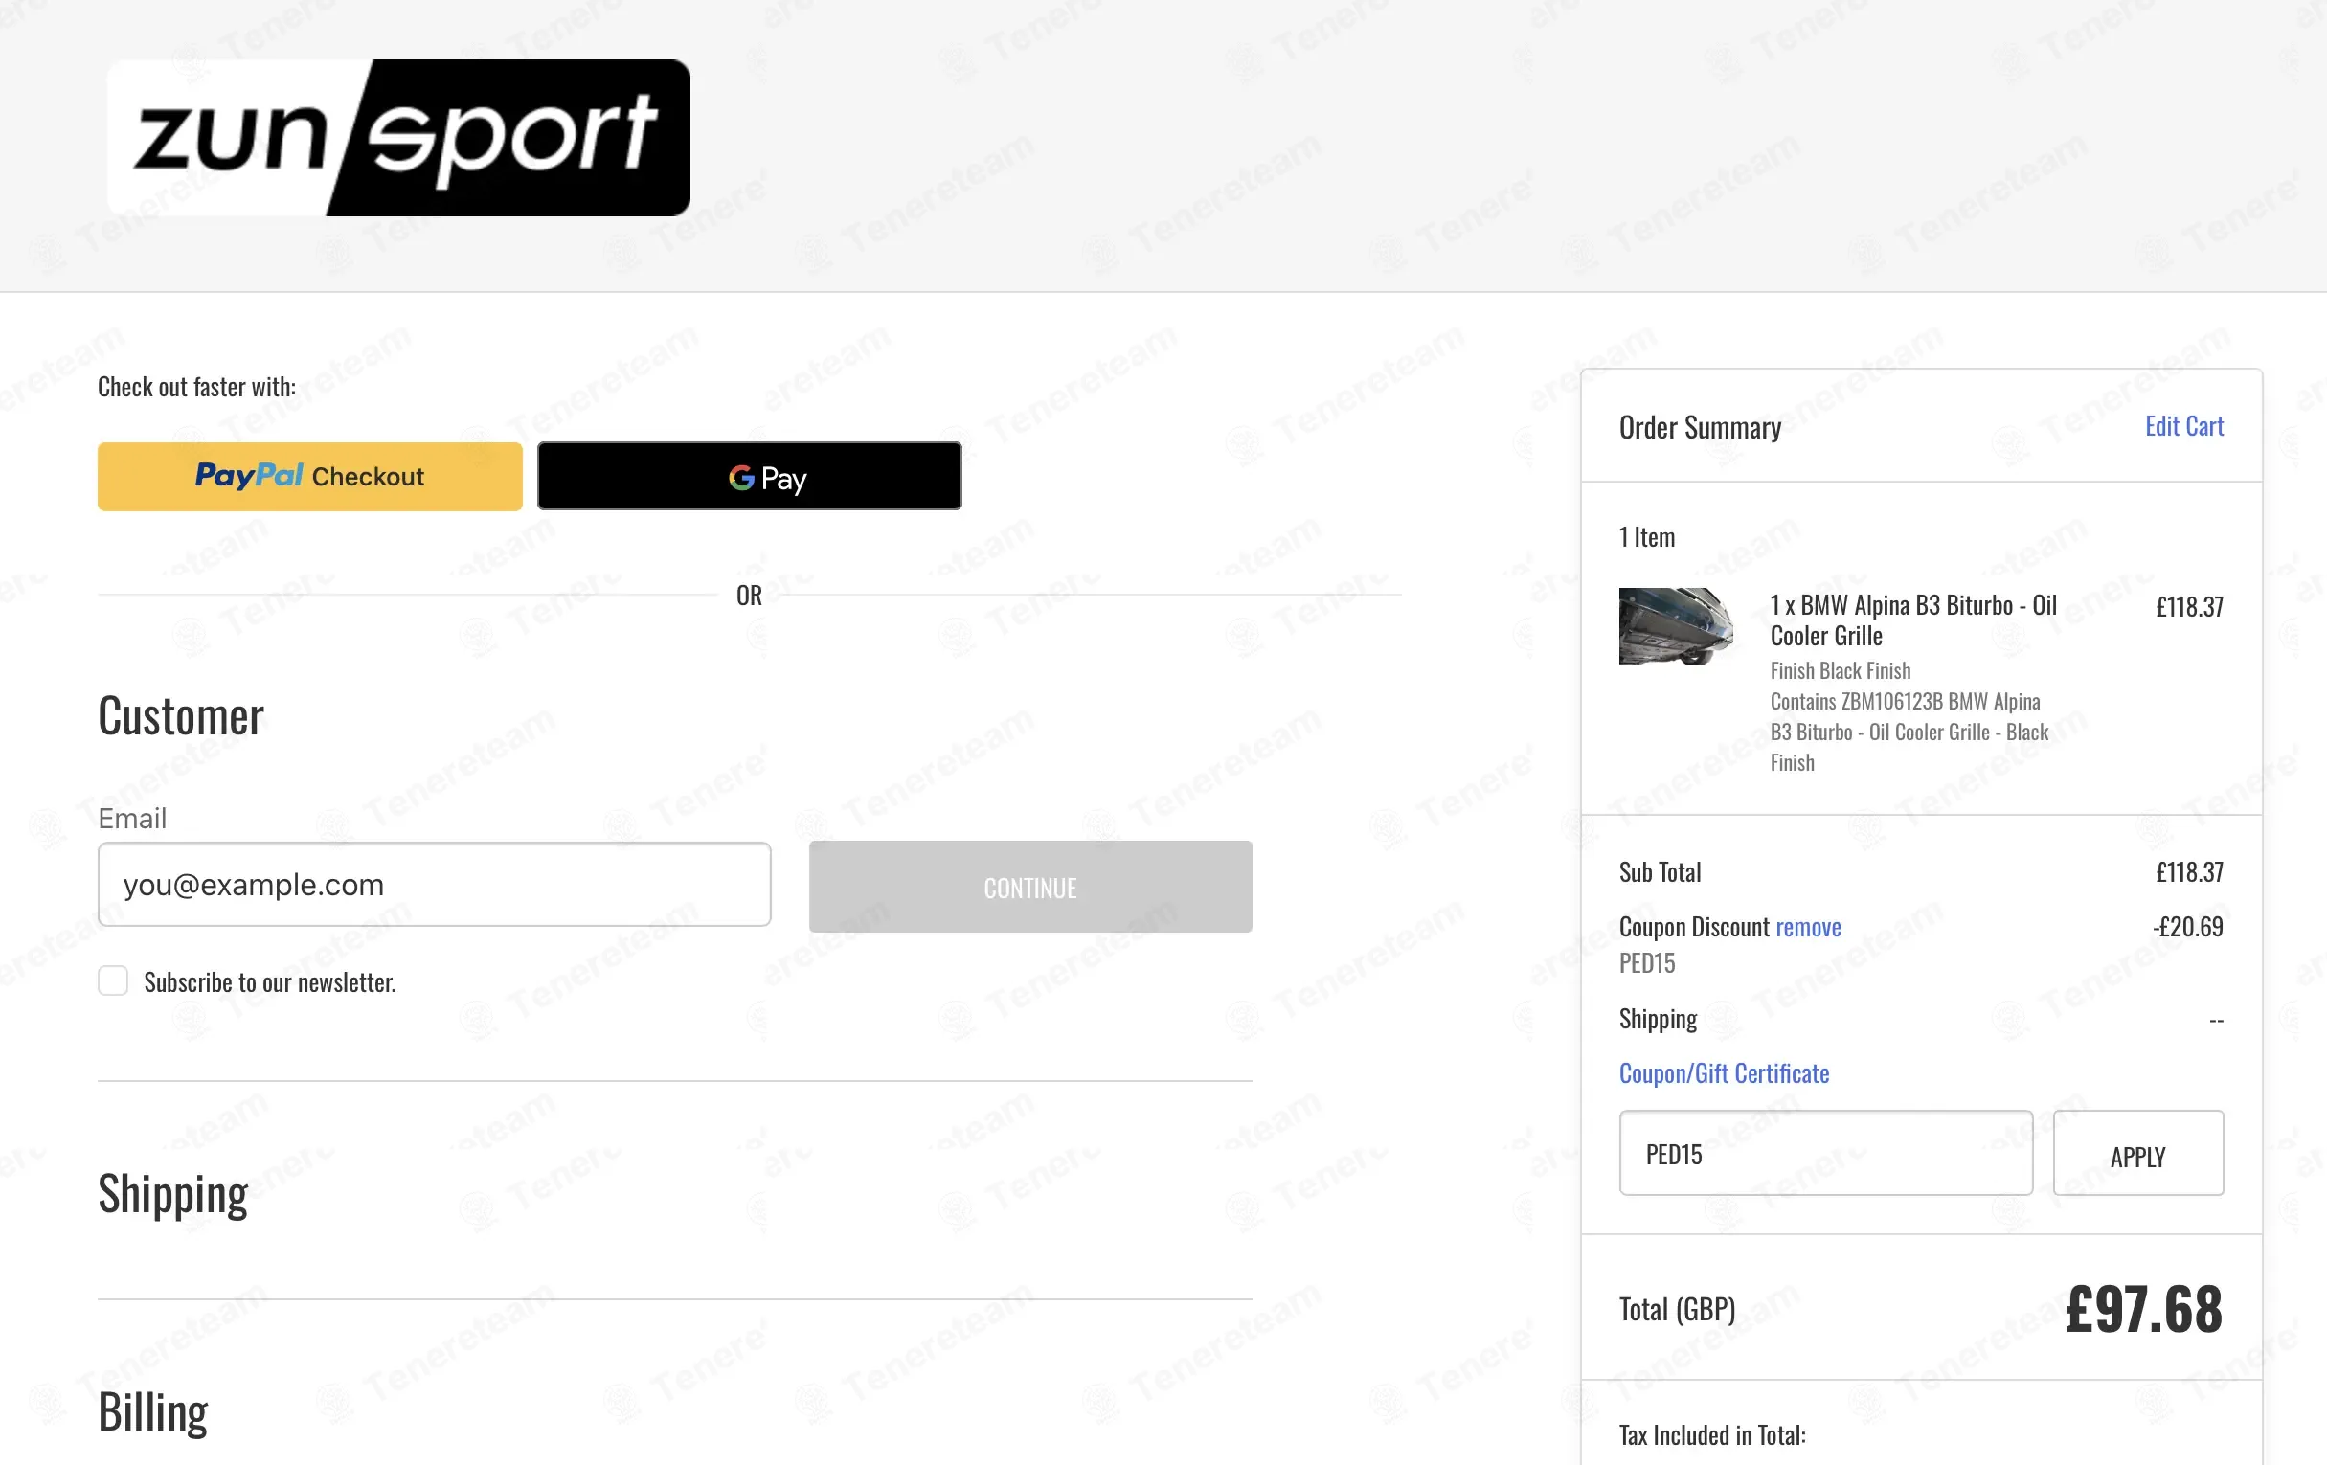This screenshot has width=2327, height=1465.
Task: Enable Subscribe to our newsletter checkbox
Action: click(113, 980)
